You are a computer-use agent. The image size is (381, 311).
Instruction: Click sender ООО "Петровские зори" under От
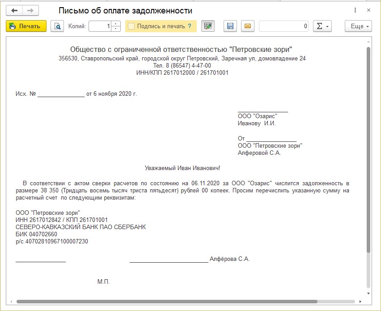point(270,145)
